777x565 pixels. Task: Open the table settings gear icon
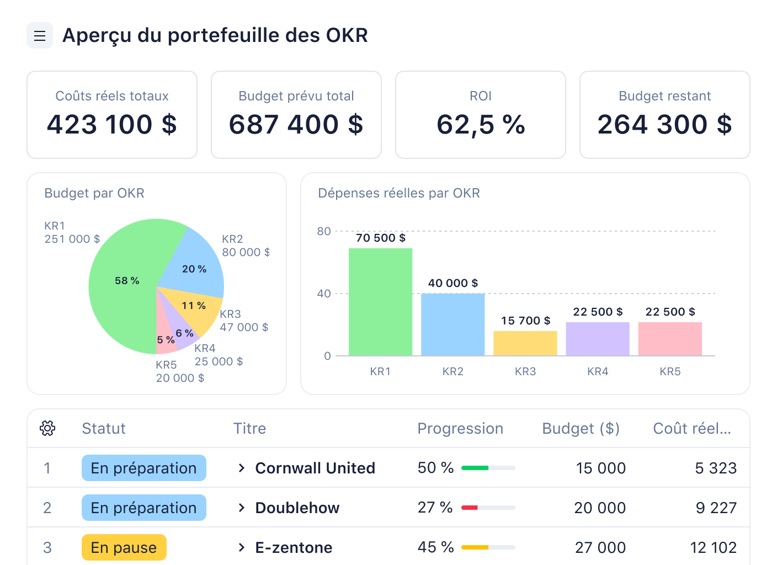point(47,428)
